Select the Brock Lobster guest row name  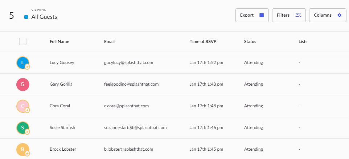pos(63,149)
